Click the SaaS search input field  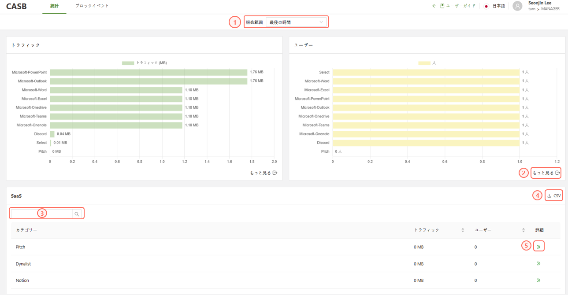tap(41, 214)
